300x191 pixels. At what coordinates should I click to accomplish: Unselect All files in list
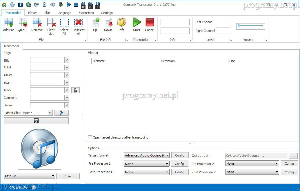[x=79, y=23]
